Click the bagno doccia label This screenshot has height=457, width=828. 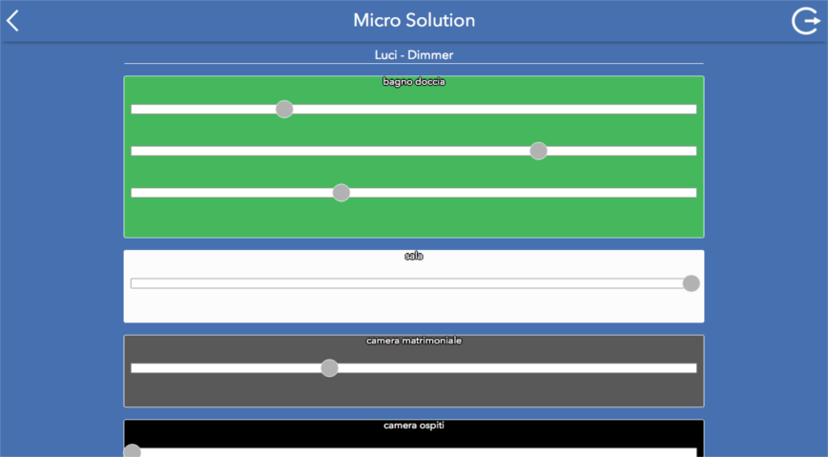pyautogui.click(x=414, y=82)
